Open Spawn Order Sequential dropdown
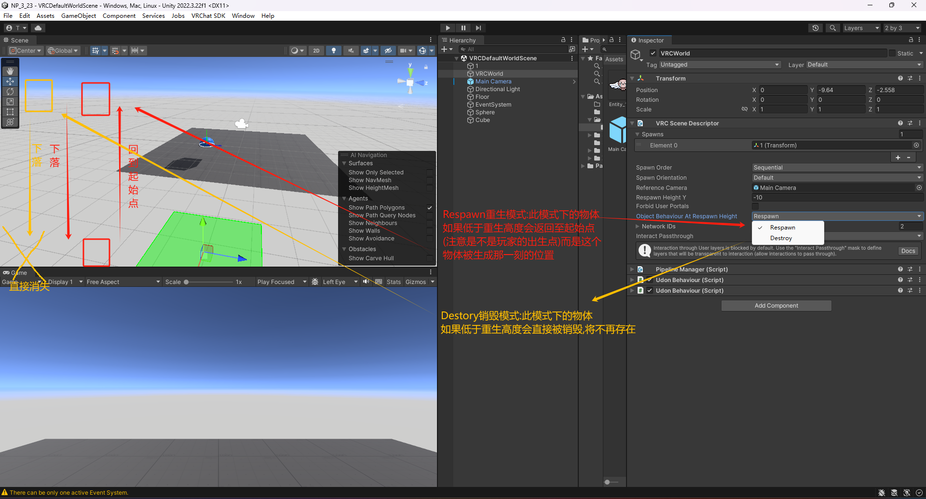 click(x=838, y=168)
